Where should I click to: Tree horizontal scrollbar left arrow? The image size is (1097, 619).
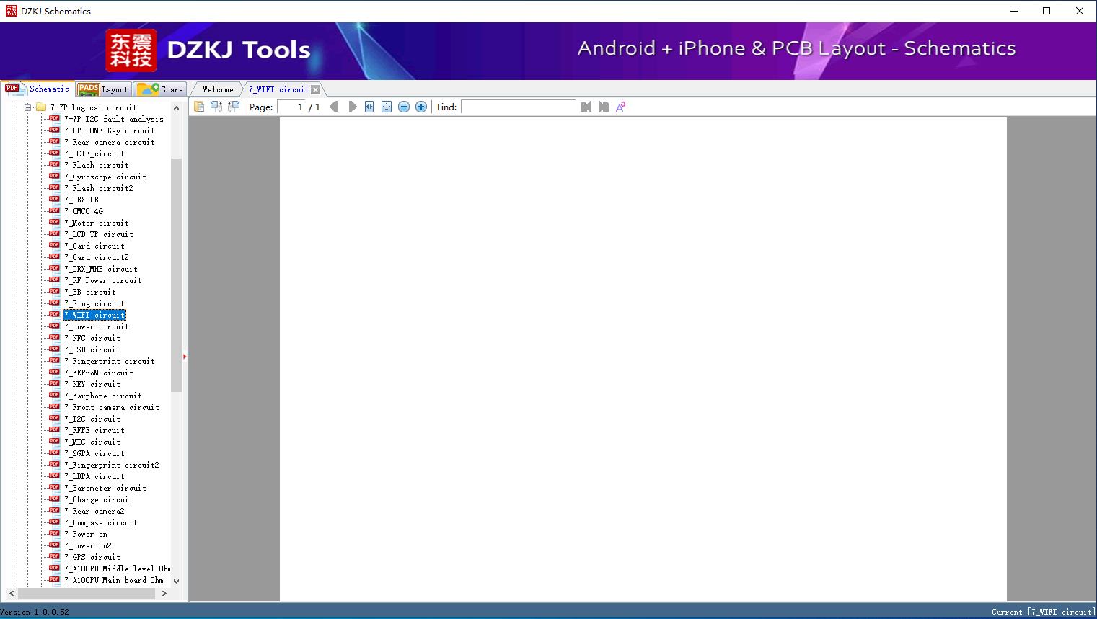point(11,593)
